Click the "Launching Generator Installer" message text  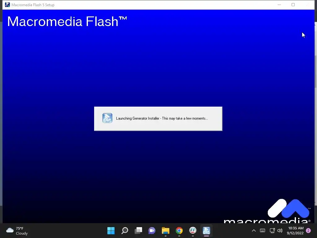coord(162,118)
